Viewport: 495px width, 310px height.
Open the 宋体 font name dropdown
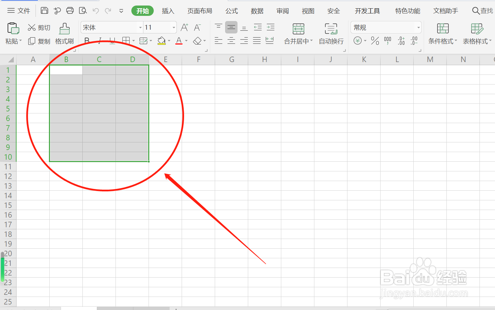(x=140, y=28)
